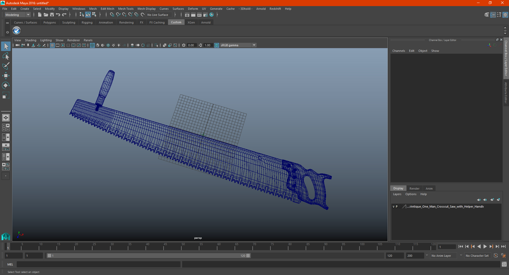Create layer from selected objects icon

click(x=498, y=200)
